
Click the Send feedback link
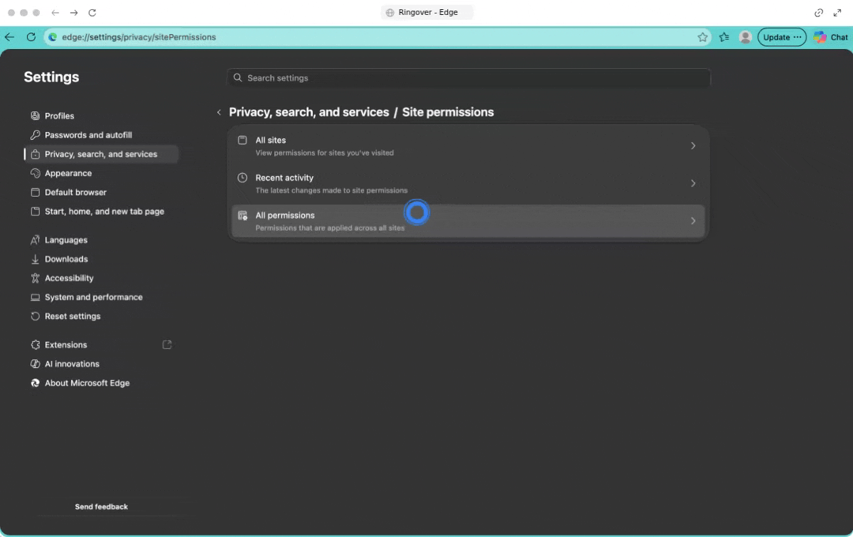(102, 506)
